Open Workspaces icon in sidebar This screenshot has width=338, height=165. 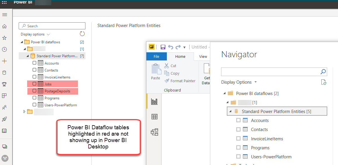(x=4, y=146)
